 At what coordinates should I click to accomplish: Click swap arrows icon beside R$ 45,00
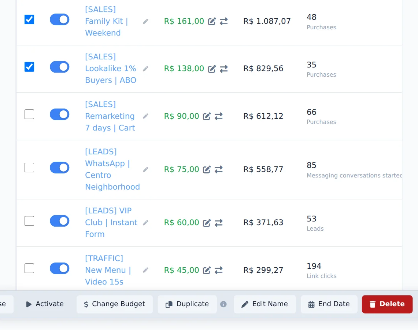[219, 270]
